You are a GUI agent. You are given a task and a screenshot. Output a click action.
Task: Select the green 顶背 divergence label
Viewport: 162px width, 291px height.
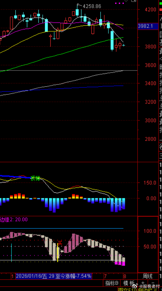pyautogui.click(x=35, y=178)
